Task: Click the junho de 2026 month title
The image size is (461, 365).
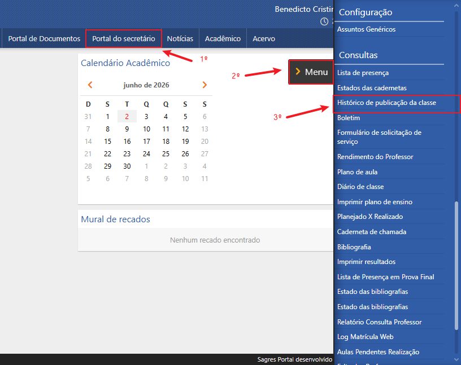Action: [146, 85]
